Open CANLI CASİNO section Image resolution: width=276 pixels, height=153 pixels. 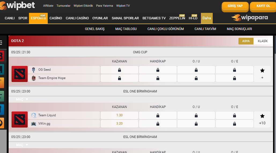(x=77, y=18)
